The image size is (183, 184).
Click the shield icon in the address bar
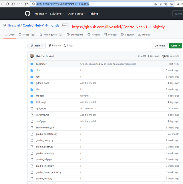pos(33,4)
